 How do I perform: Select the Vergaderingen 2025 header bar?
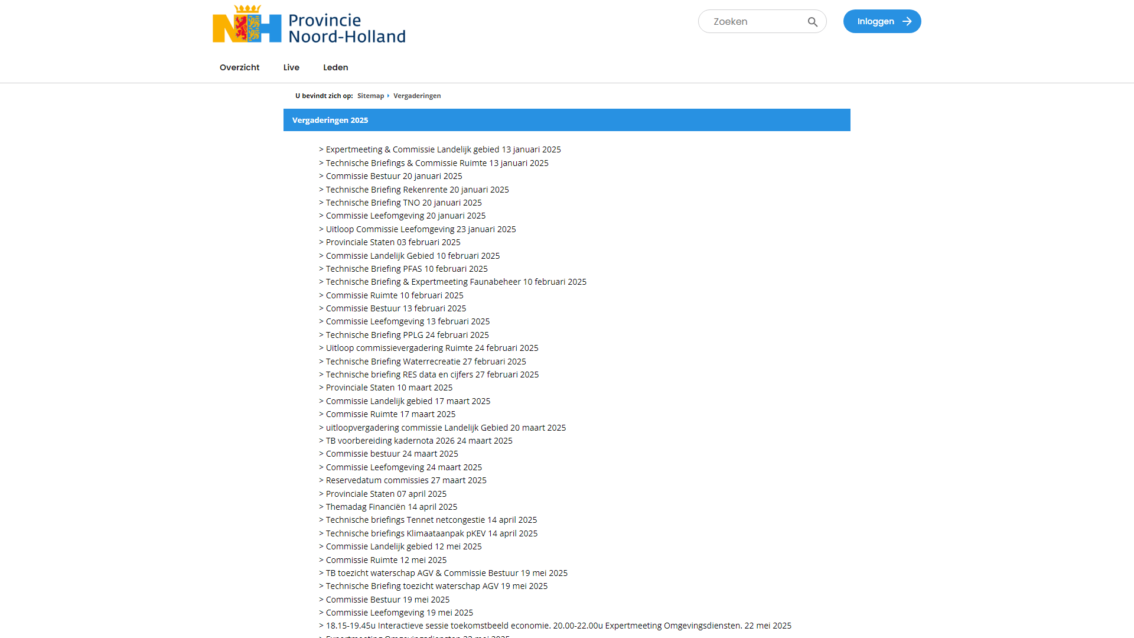[567, 120]
